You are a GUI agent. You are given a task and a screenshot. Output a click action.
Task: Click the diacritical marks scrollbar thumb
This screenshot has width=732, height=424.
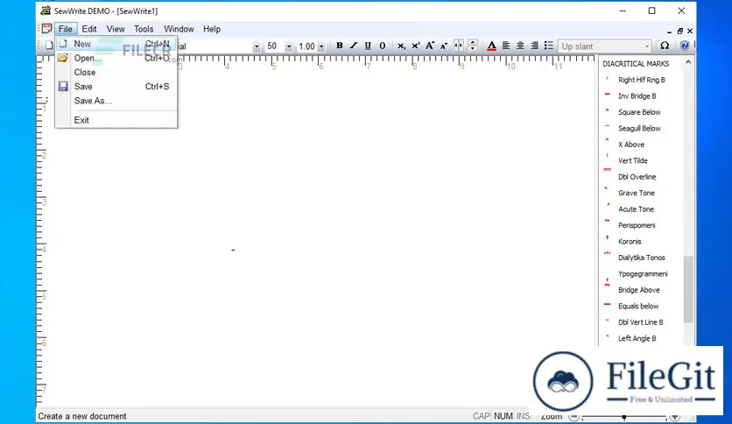(x=688, y=289)
